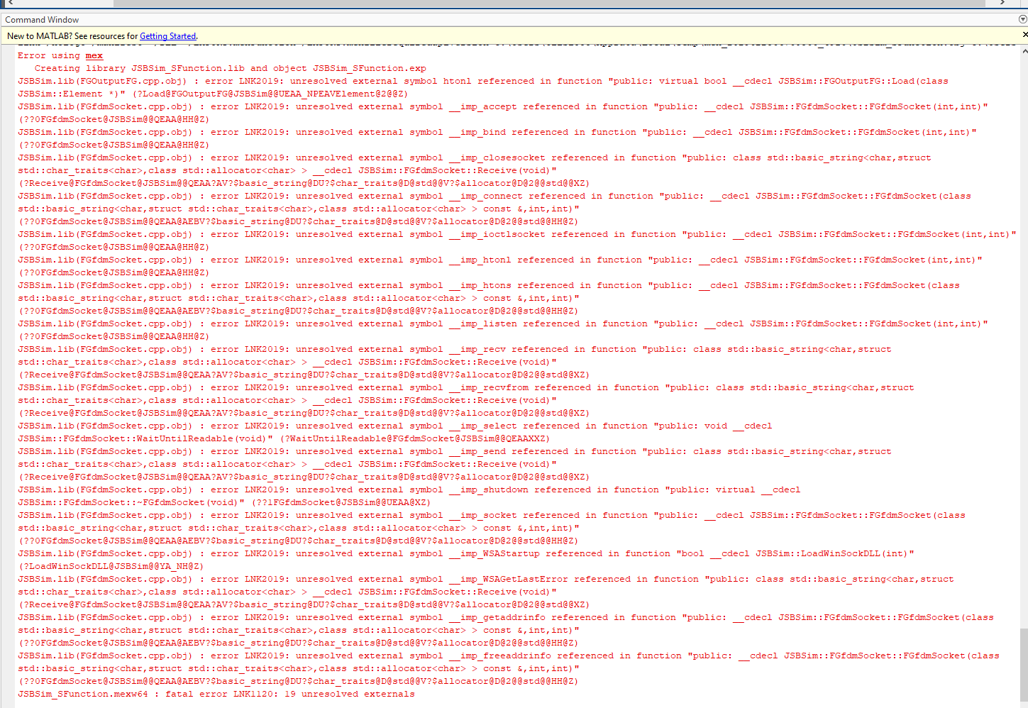Click the '__imp_htons' error line
This screenshot has height=708, width=1028.
pyautogui.click(x=489, y=285)
